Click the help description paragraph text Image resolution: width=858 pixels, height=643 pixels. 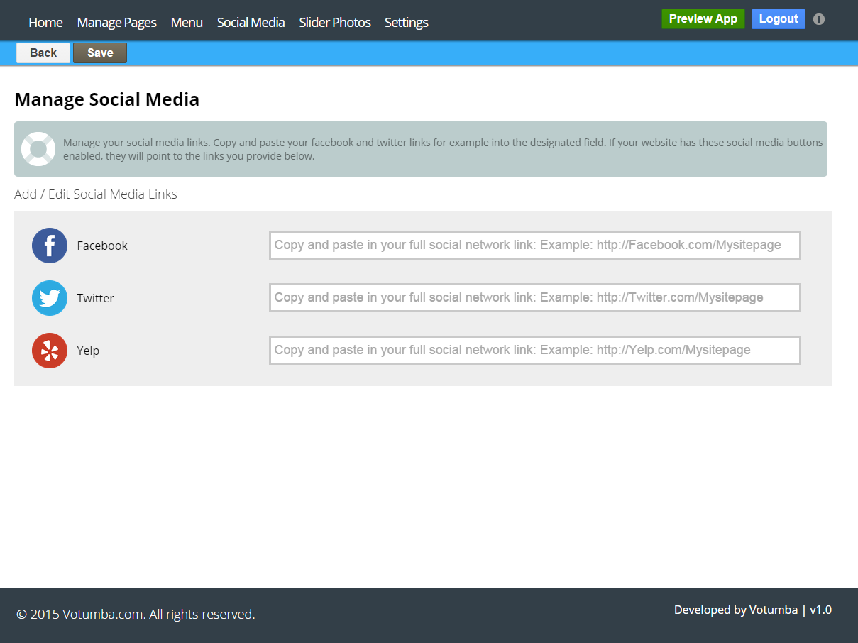coord(443,149)
